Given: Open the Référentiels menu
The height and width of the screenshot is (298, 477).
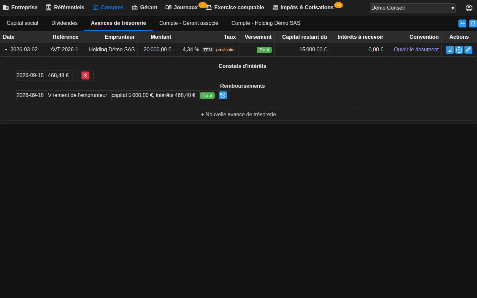Looking at the screenshot, I should coord(65,7).
